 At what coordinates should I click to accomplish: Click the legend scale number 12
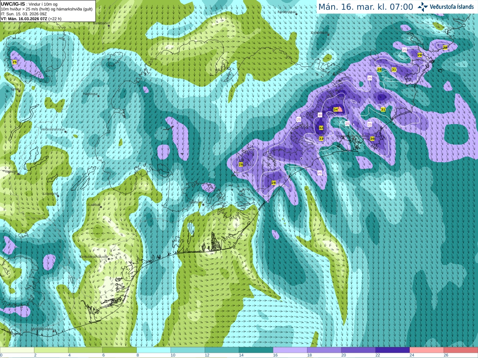(x=207, y=355)
